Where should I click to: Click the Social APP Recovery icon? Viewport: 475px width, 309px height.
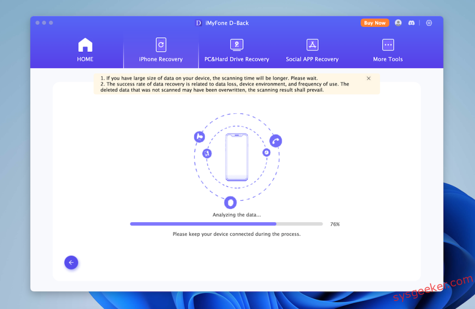(x=312, y=45)
